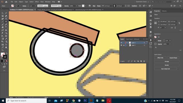The image size is (183, 103).
Task: Open stroke weight dropdown in control bar
Action: click(35, 6)
